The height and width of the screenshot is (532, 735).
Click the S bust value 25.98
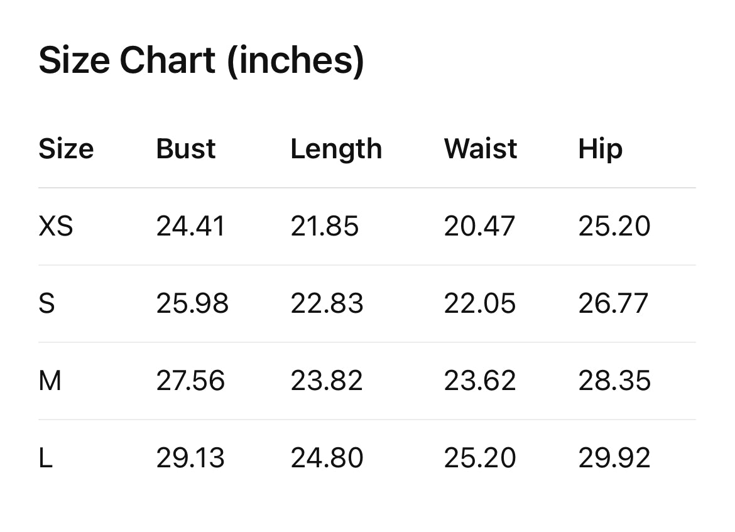click(x=192, y=303)
